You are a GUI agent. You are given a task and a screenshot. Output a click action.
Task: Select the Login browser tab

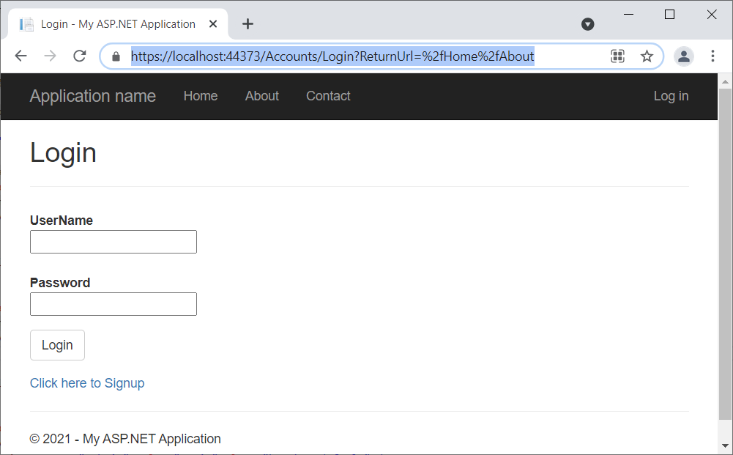(117, 23)
